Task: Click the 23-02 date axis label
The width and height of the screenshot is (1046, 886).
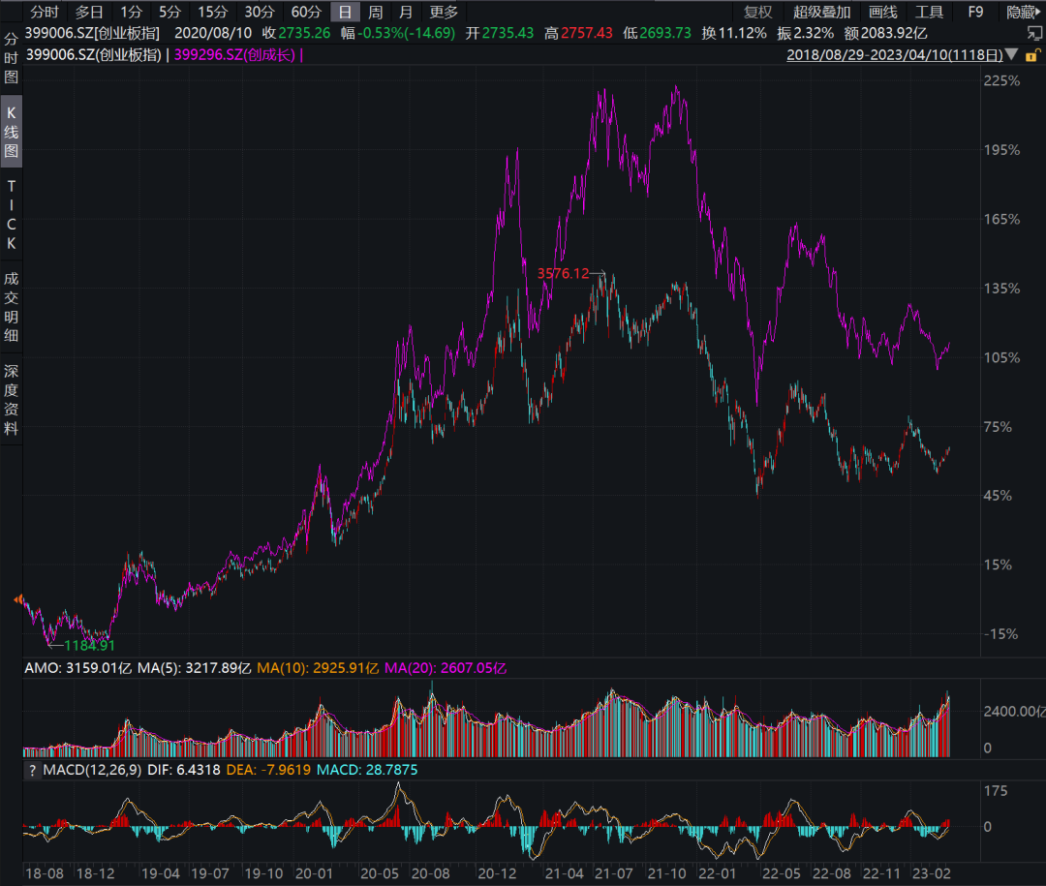Action: 932,873
